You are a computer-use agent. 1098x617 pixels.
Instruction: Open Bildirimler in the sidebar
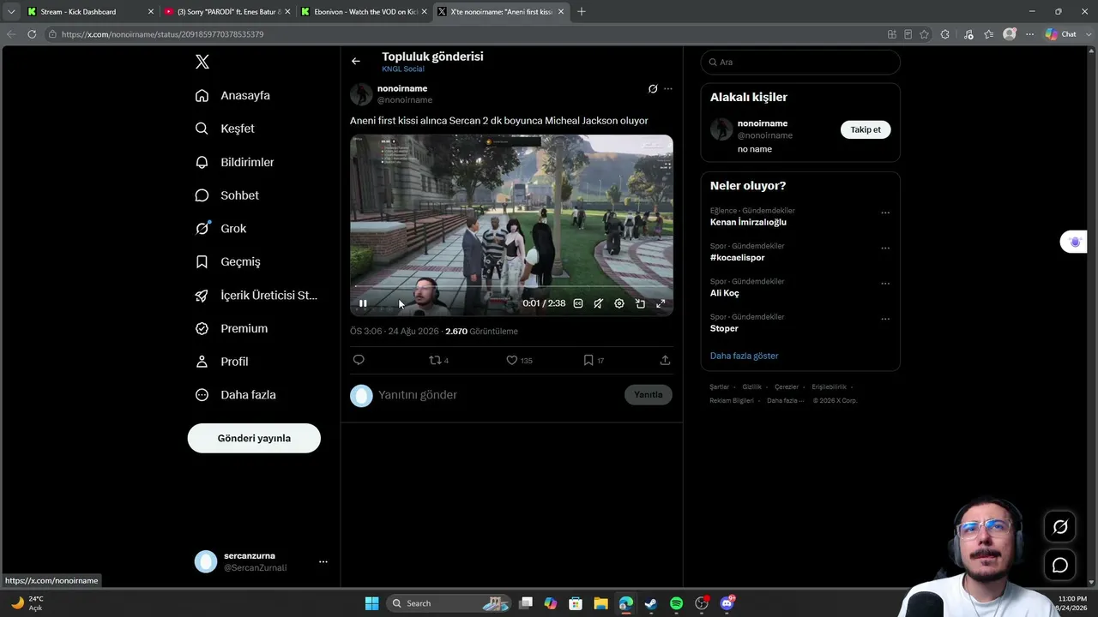234,162
